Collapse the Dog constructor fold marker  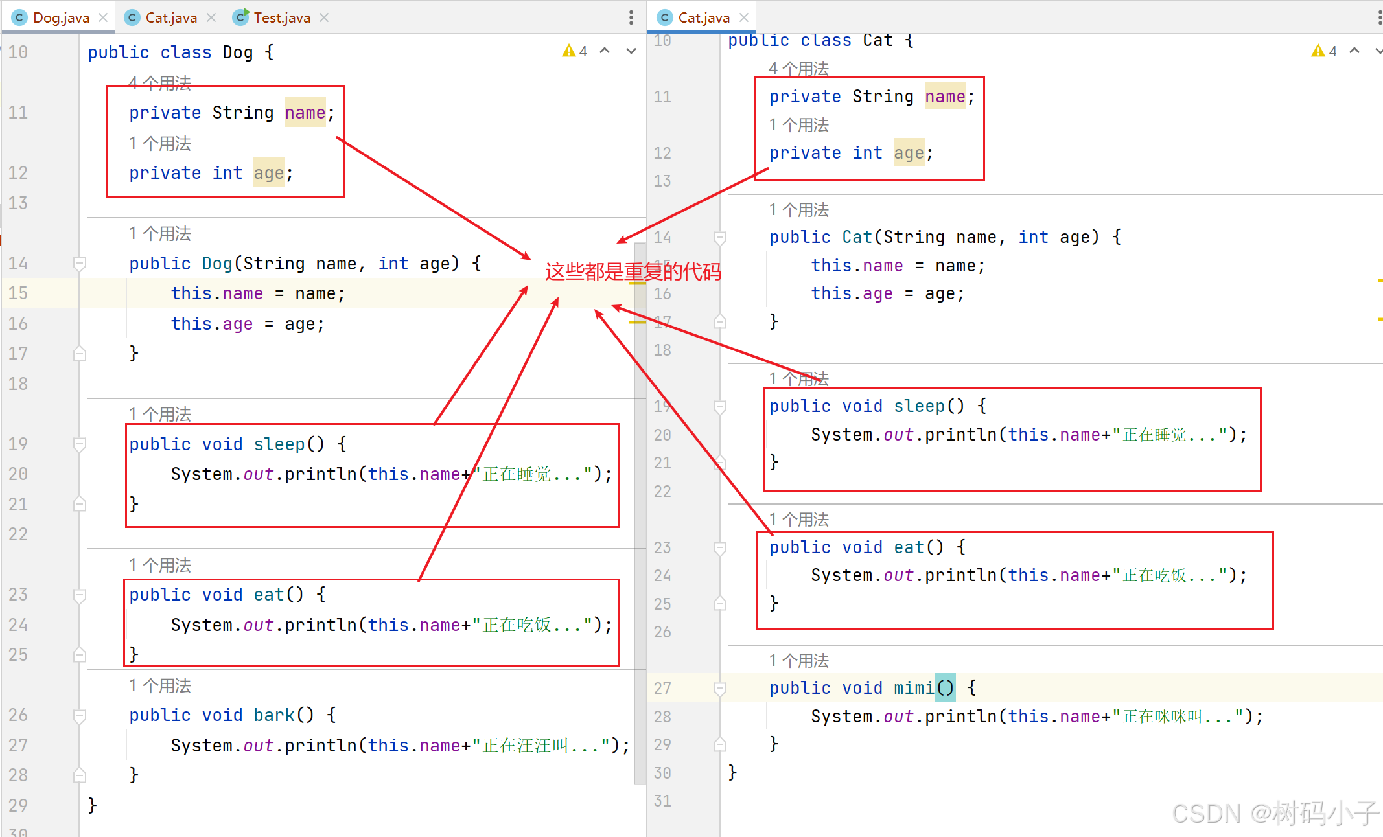point(80,264)
